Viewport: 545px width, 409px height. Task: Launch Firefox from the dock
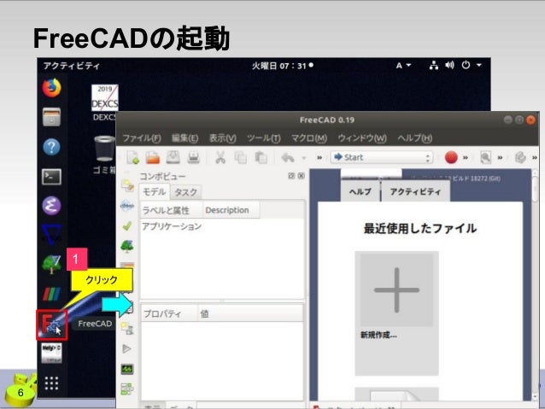click(51, 88)
